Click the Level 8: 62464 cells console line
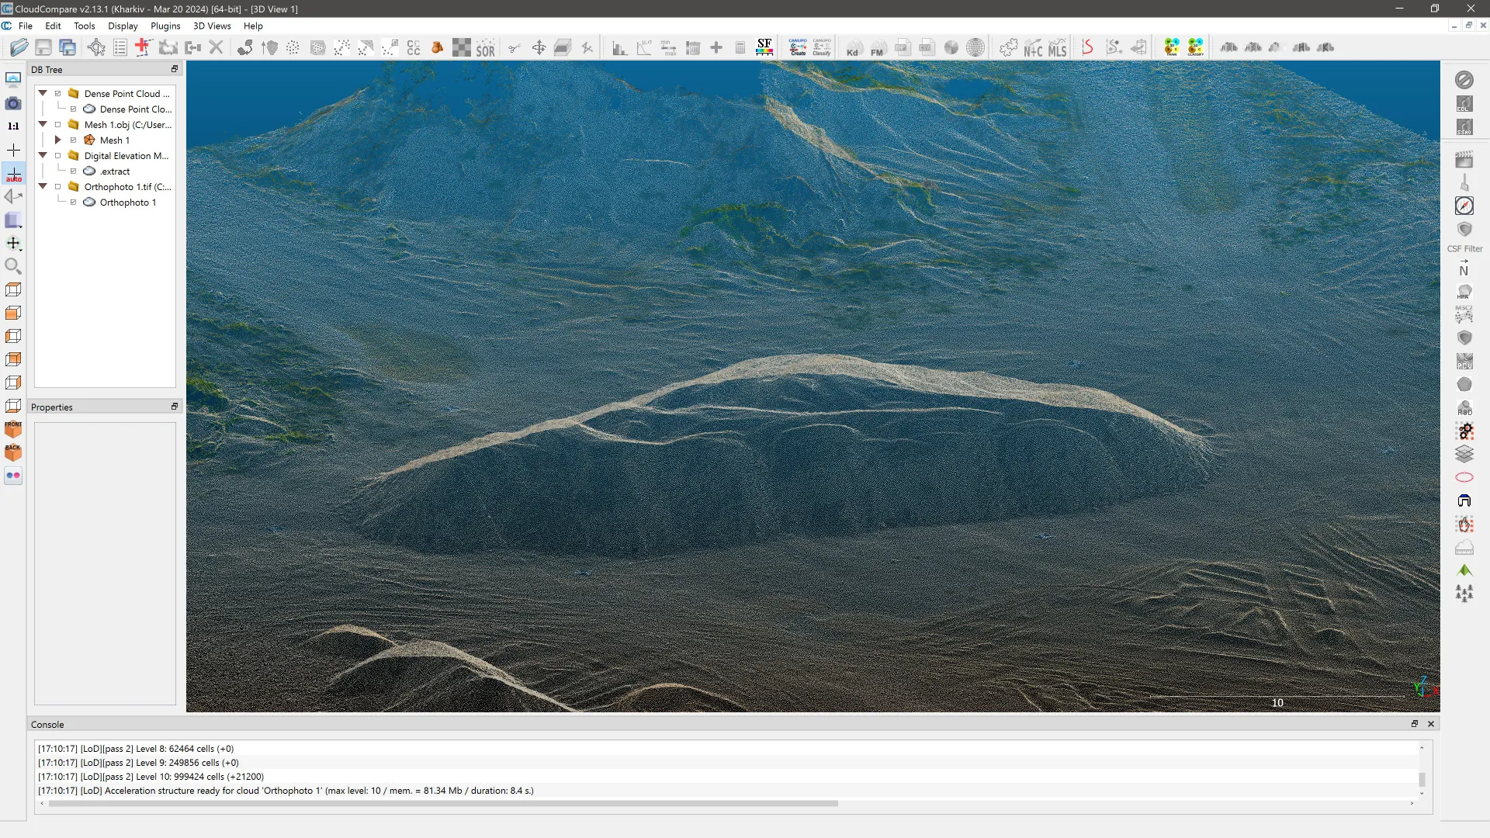 [136, 749]
